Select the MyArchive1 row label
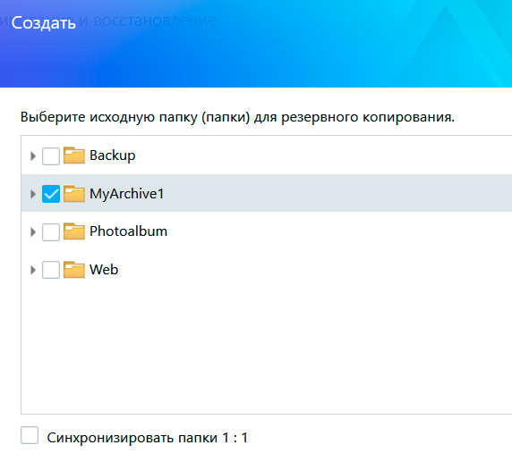Viewport: 512px width, 470px height. click(127, 194)
